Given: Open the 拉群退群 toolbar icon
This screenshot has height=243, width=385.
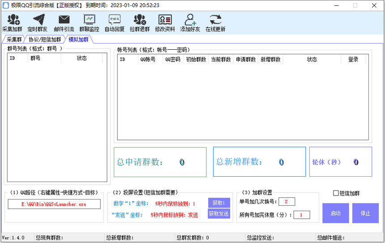Looking at the screenshot, I should click(140, 23).
